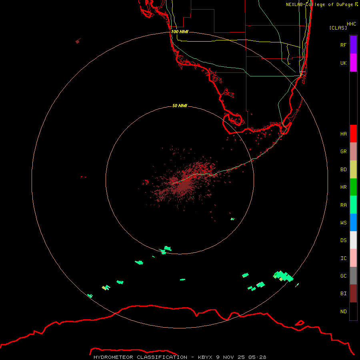360x360 pixels.
Task: Click the rain echo on the 50 NMI ring
Action: pyautogui.click(x=166, y=250)
